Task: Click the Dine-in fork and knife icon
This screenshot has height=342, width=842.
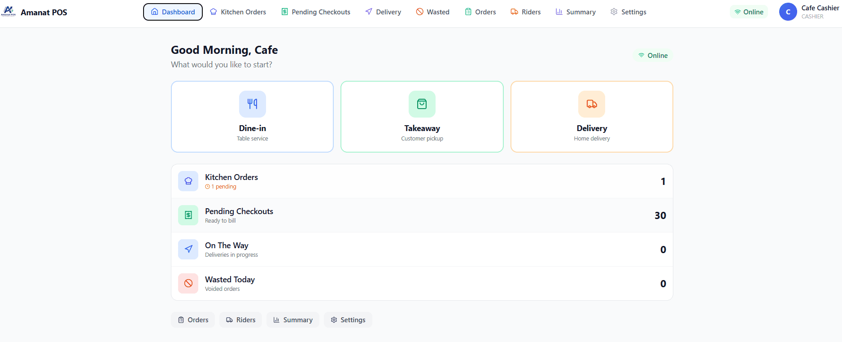Action: pyautogui.click(x=253, y=104)
